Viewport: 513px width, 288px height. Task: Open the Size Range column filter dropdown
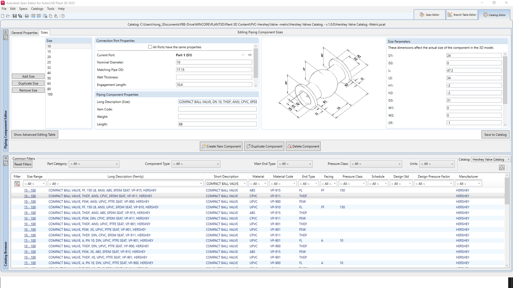point(35,184)
